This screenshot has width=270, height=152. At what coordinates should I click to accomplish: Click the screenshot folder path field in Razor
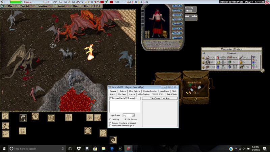123,98
